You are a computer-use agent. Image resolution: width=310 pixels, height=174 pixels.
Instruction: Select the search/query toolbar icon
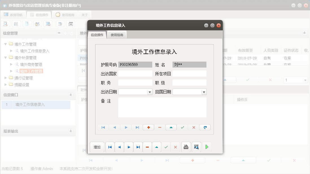(5, 24)
